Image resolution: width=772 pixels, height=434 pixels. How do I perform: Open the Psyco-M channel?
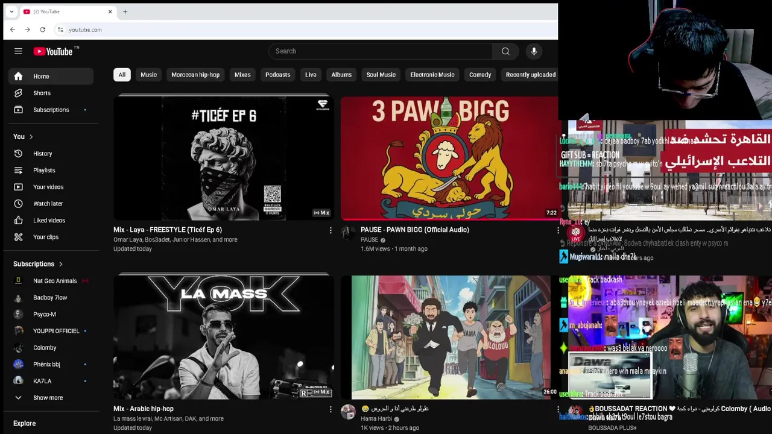(x=51, y=314)
